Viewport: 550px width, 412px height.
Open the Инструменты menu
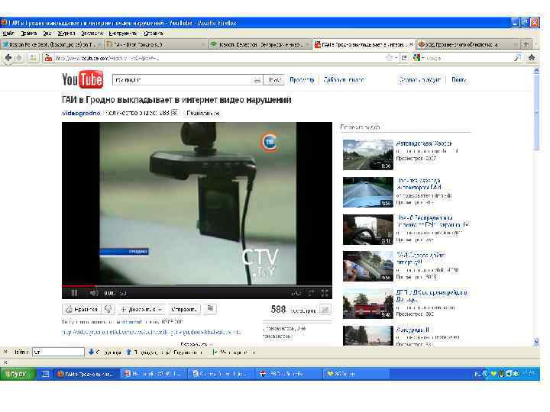point(123,34)
